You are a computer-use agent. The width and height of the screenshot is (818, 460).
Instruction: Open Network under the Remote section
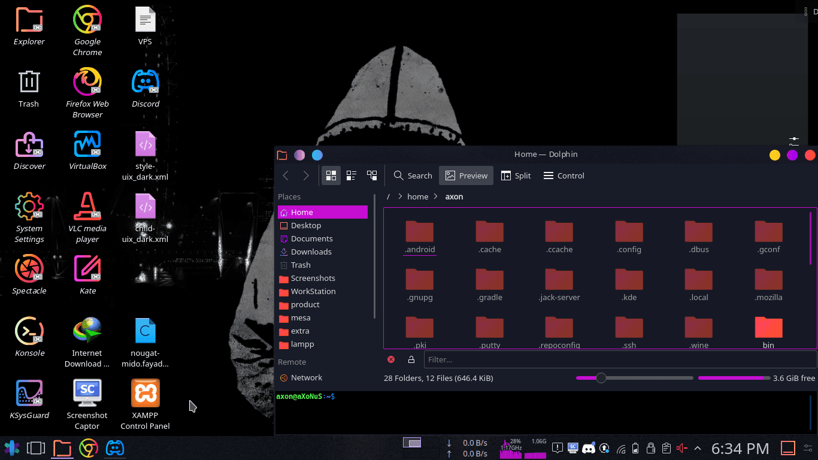308,377
